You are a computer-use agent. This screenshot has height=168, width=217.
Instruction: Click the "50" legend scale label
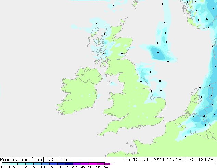click(x=106, y=167)
